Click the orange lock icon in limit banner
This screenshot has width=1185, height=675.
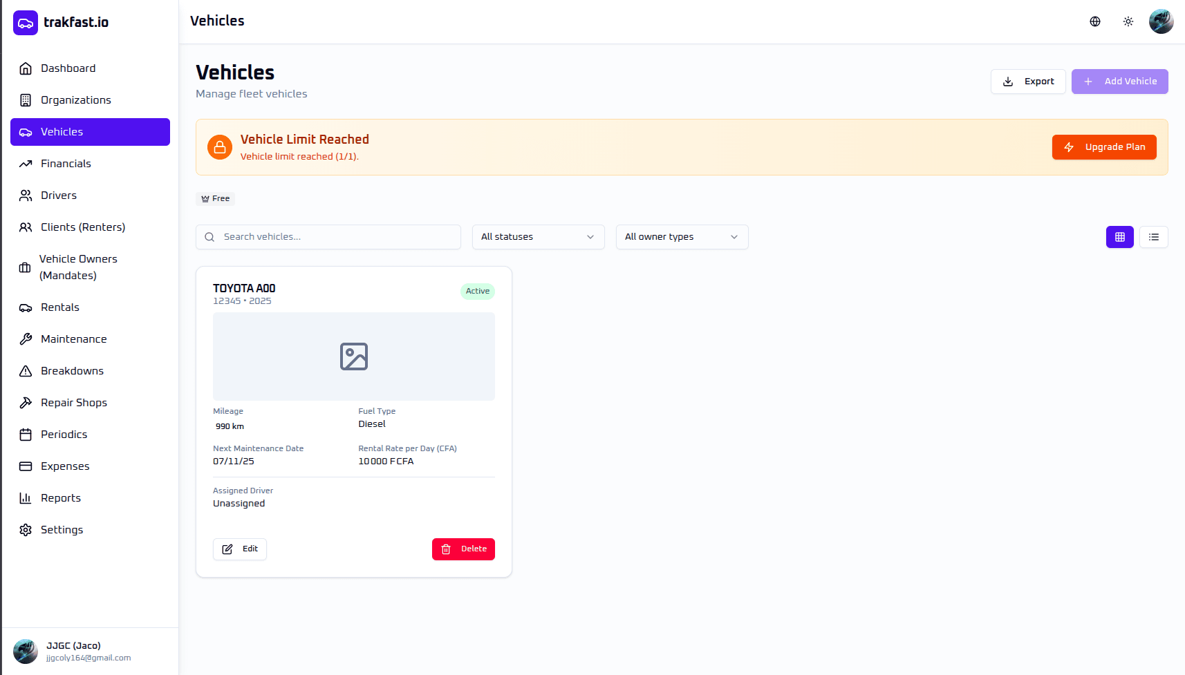(x=220, y=147)
